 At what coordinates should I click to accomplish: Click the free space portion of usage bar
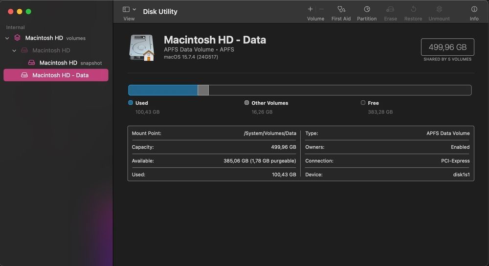(x=340, y=90)
